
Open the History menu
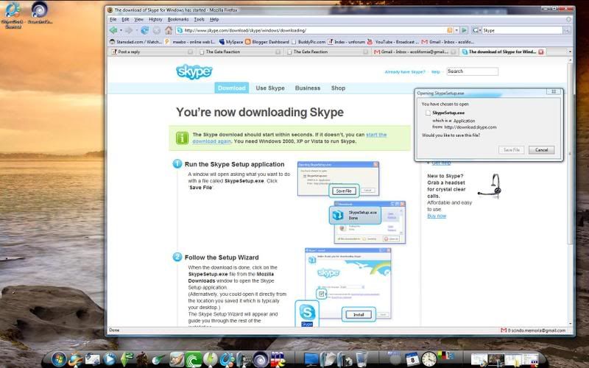tap(155, 19)
